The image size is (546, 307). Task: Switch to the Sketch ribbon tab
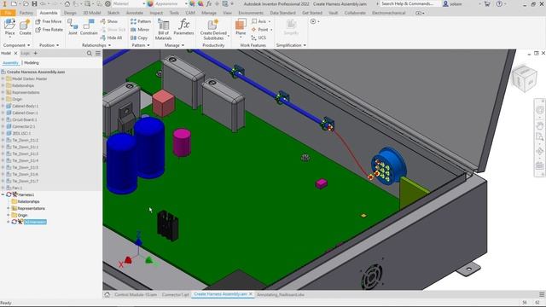pos(113,13)
